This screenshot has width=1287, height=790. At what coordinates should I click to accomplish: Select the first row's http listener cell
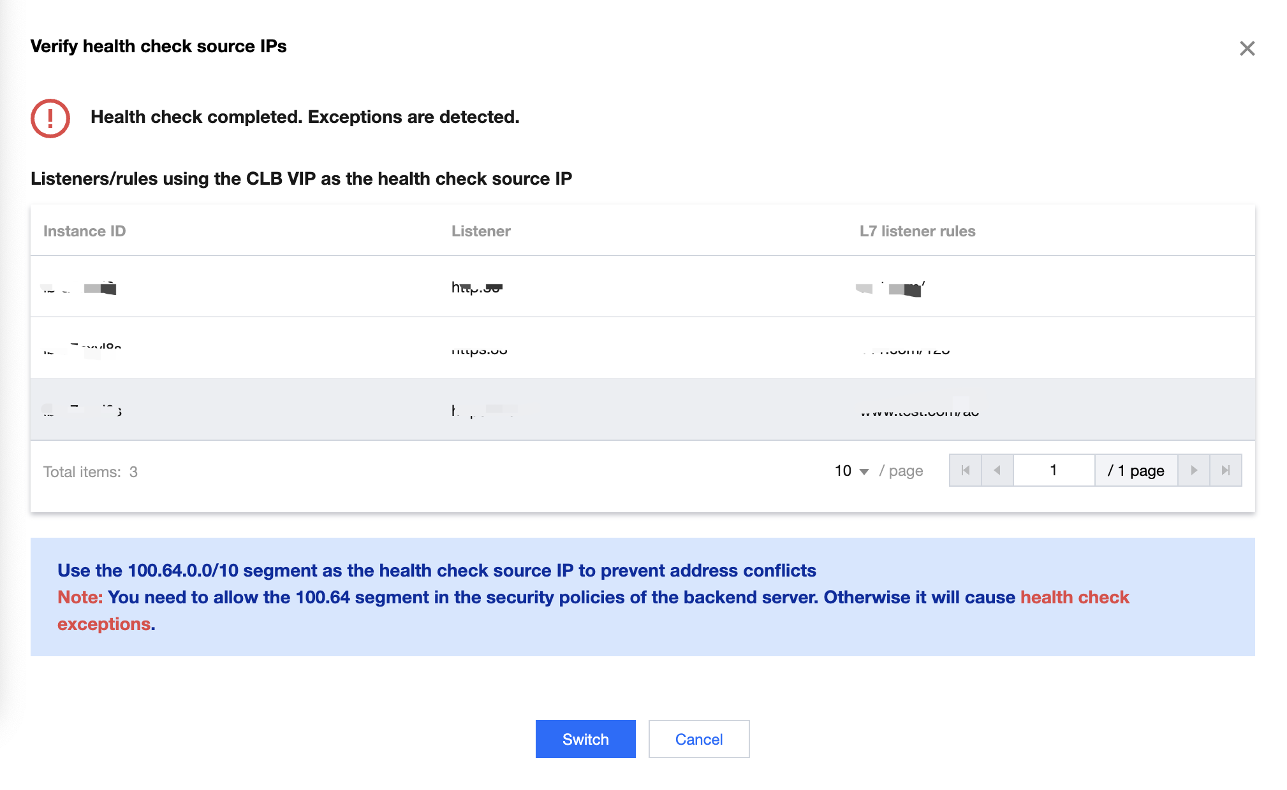477,288
